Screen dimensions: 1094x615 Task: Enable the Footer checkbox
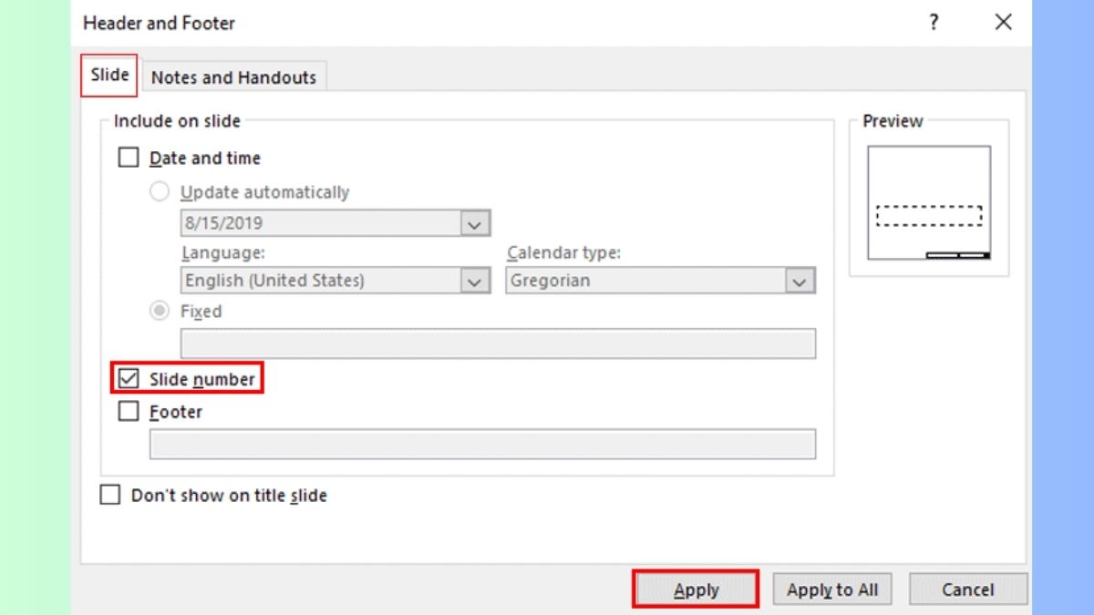129,413
